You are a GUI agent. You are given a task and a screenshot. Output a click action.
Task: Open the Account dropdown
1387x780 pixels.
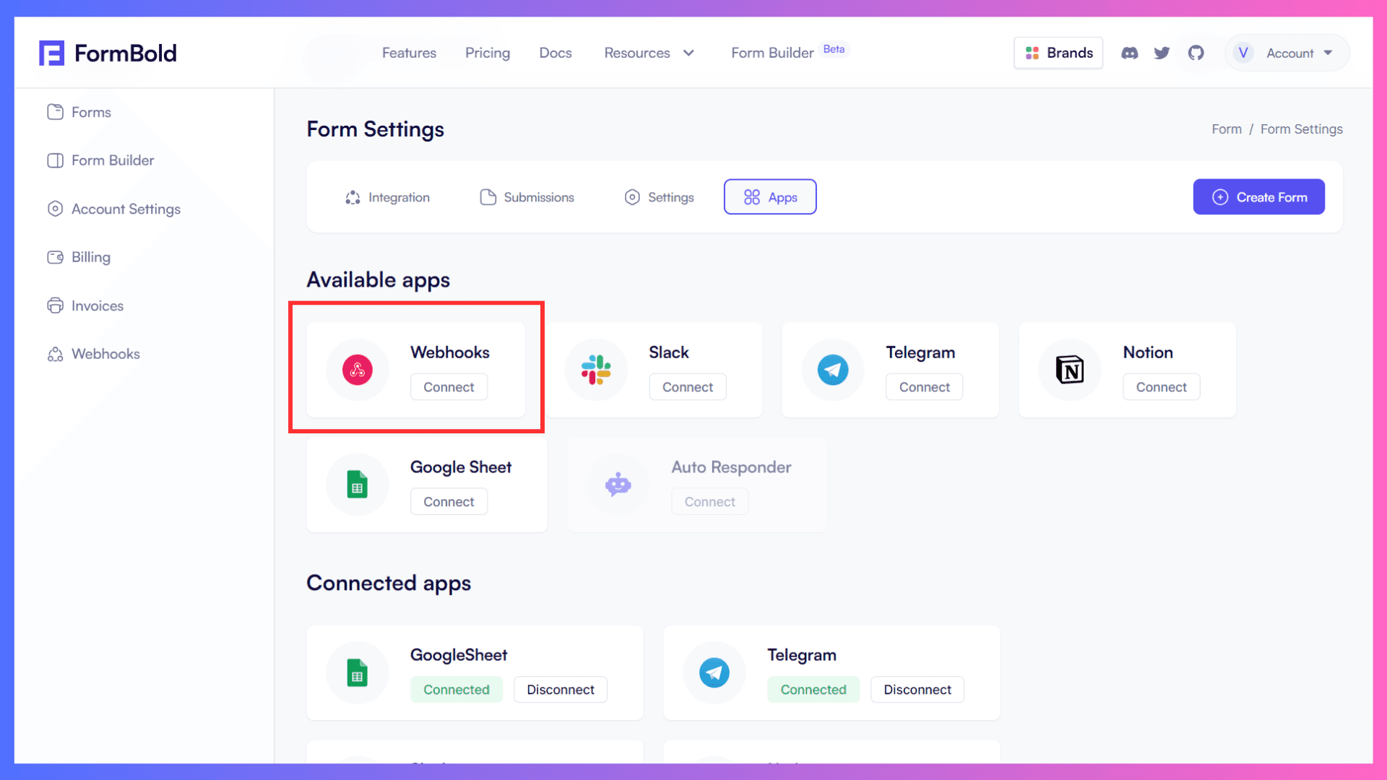click(1288, 53)
